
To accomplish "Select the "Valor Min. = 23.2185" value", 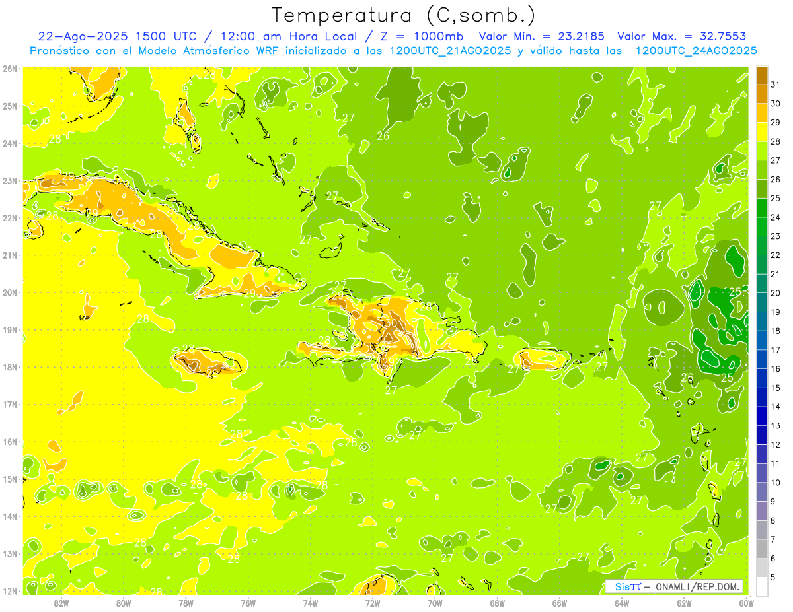I will pyautogui.click(x=542, y=36).
